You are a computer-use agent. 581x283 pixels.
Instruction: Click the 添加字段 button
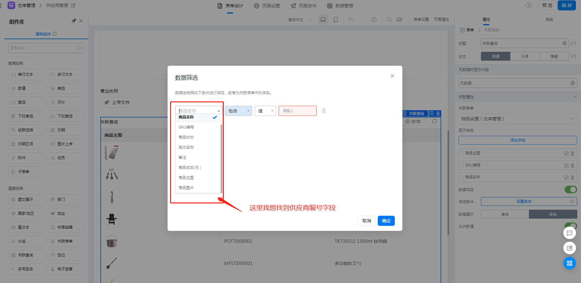[518, 140]
